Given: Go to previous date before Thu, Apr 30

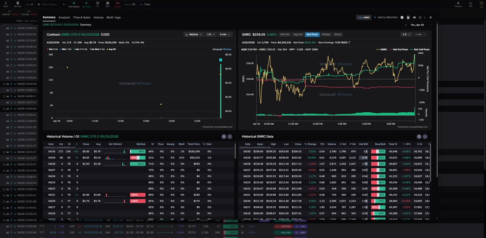Looking at the screenshot, I should click(406, 25).
